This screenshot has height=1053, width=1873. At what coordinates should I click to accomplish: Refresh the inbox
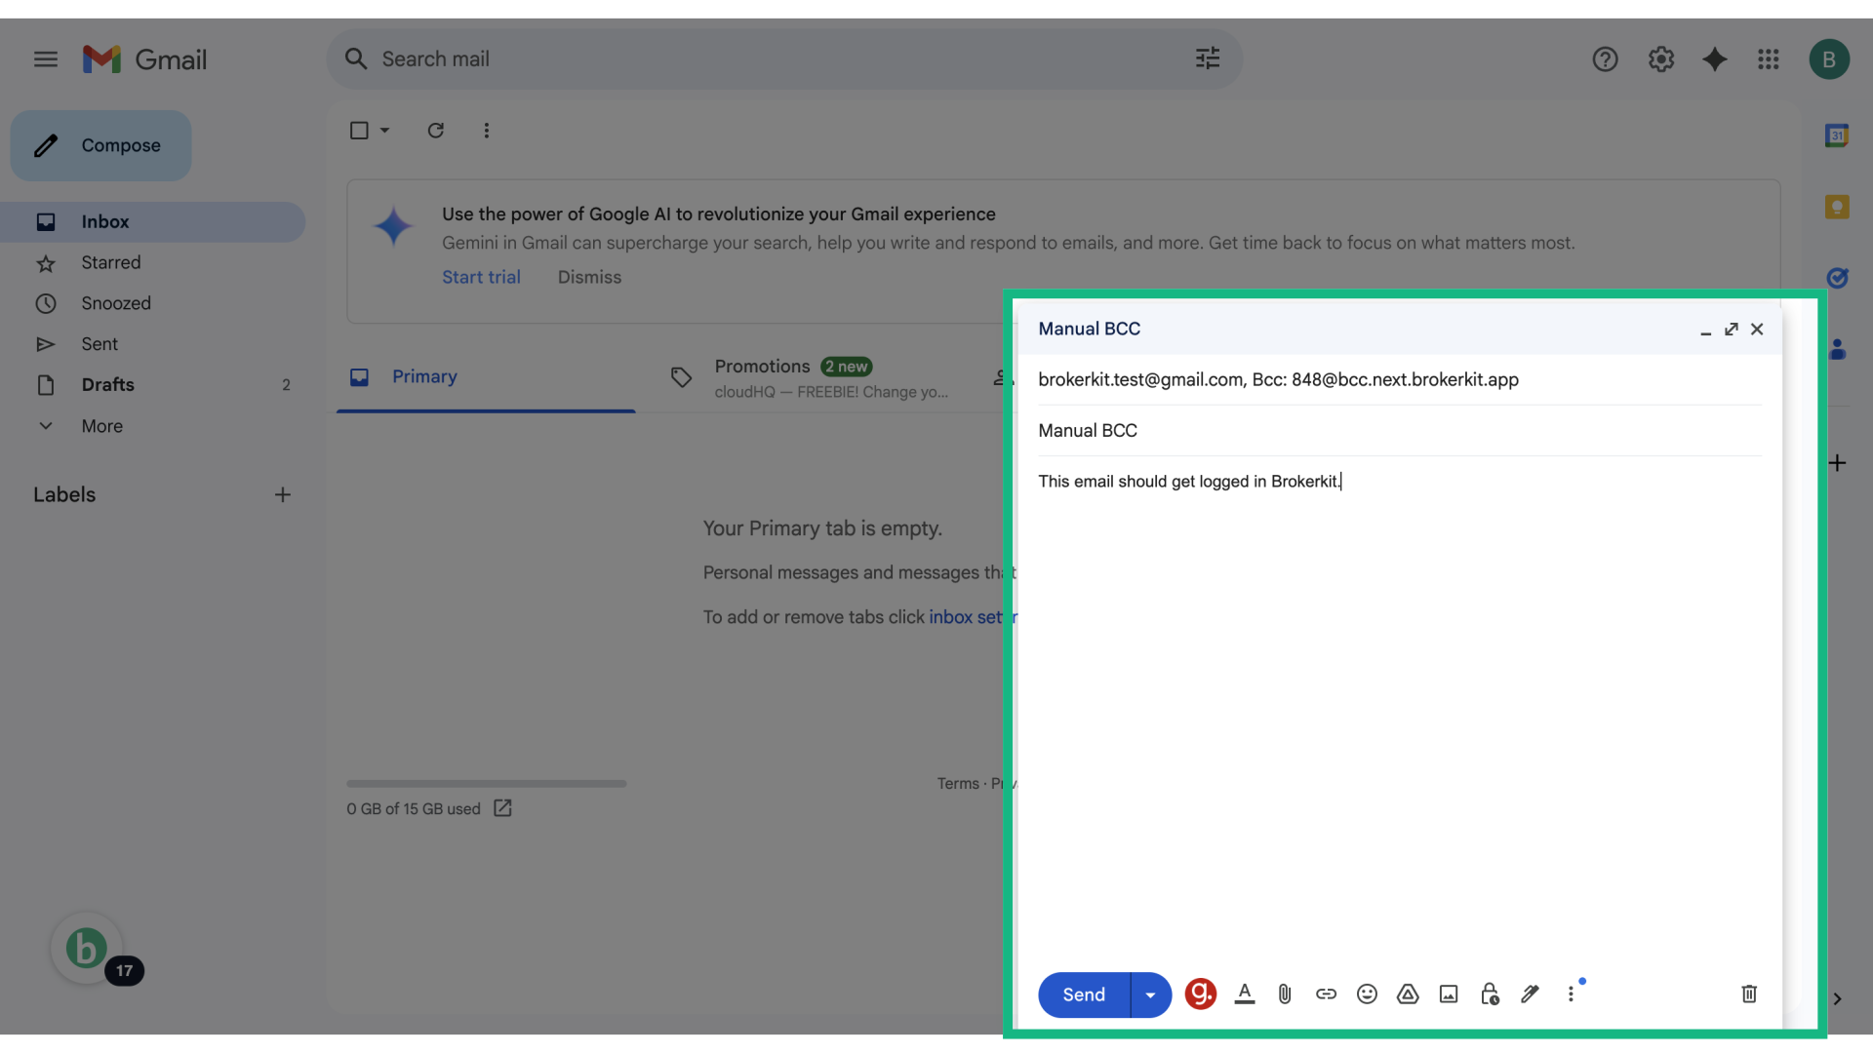(436, 130)
